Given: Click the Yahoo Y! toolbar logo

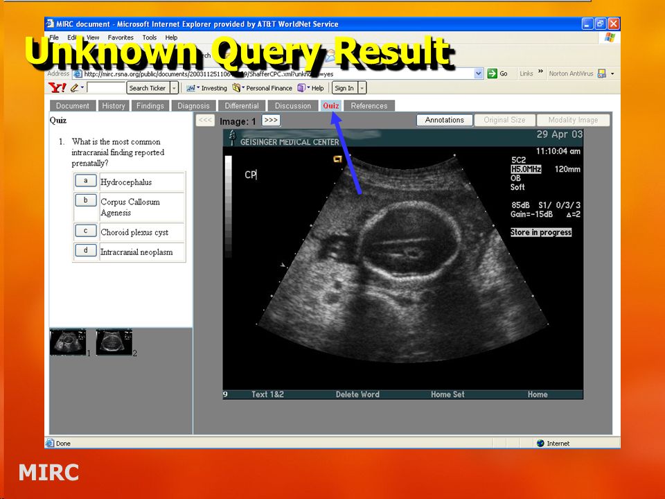Looking at the screenshot, I should (57, 88).
